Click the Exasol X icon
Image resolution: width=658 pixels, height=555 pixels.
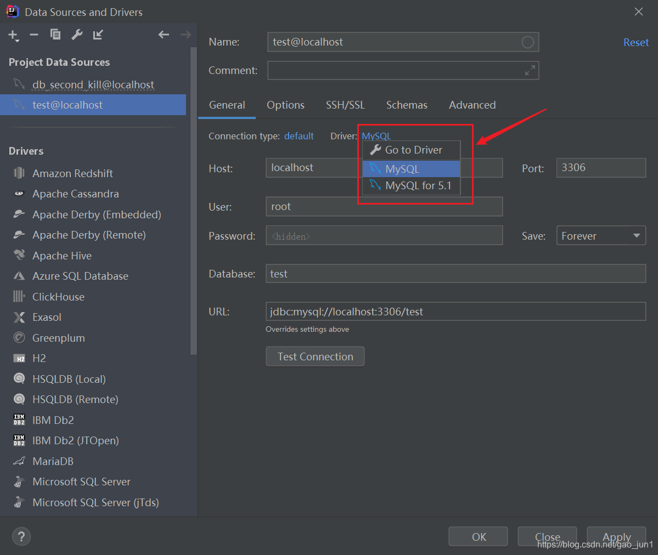tap(19, 317)
